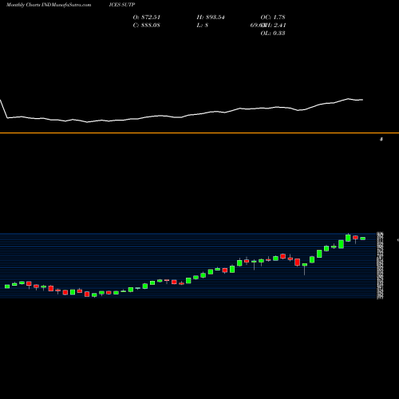Select the high value 'H: 893.54'

pos(211,18)
